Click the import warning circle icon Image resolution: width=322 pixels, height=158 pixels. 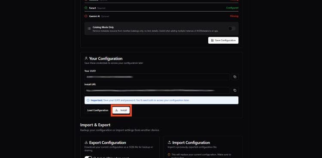click(x=169, y=155)
